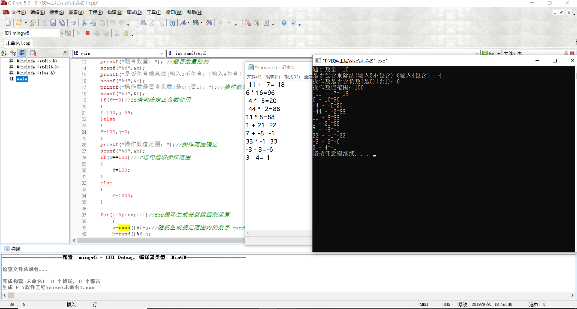
Task: Click the 插入 status bar indicator
Action: pyautogui.click(x=71, y=304)
